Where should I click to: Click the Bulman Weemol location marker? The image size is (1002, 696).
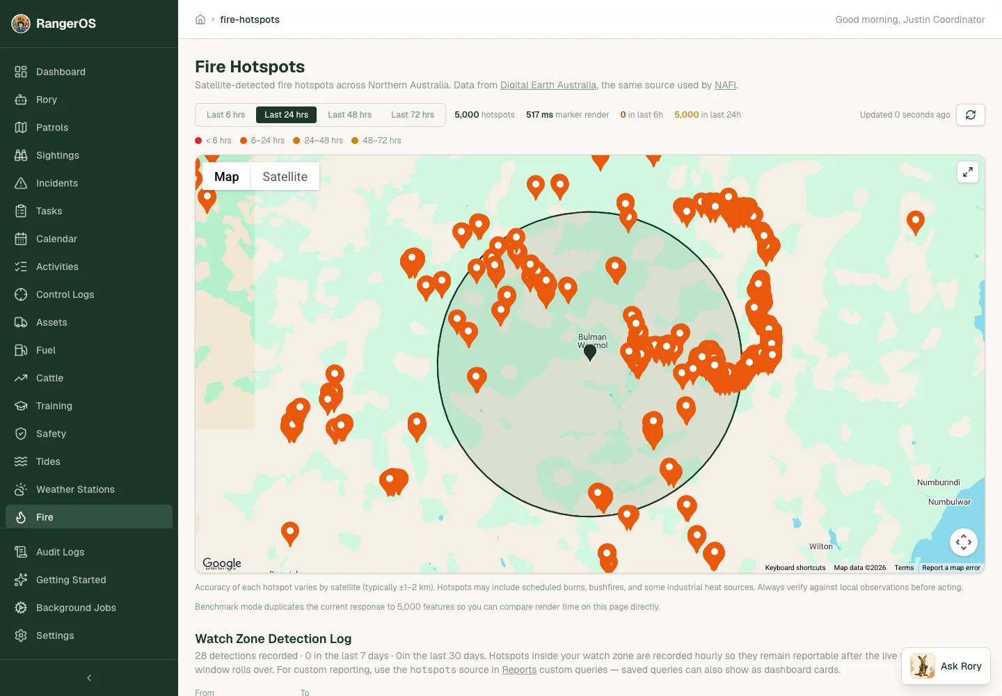pos(590,353)
